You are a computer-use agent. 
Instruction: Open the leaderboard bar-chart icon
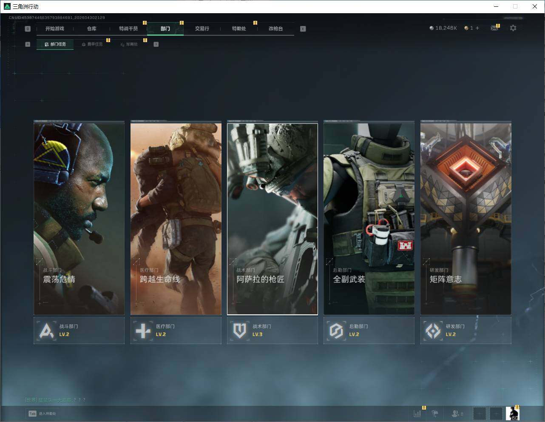[x=417, y=413]
